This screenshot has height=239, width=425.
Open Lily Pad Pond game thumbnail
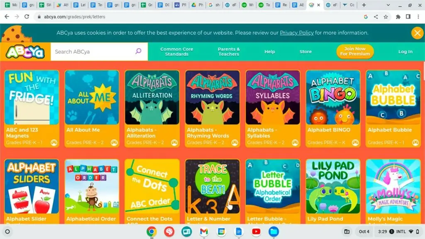coord(333,186)
